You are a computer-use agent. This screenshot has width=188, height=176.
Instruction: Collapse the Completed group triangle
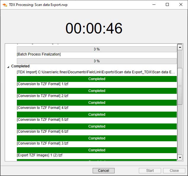point(8,67)
